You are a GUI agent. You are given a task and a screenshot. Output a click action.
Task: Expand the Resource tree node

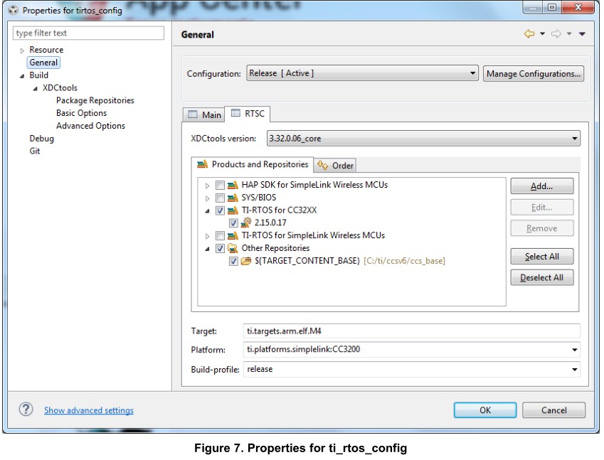click(22, 50)
